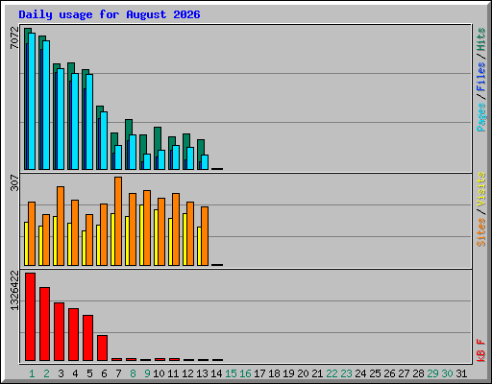Click day 13 on the x-axis

click(202, 373)
